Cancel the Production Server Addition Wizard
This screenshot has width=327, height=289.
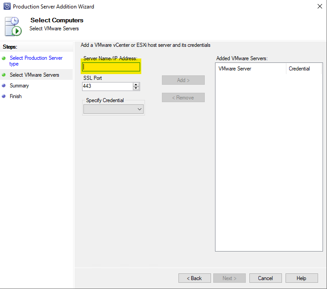point(265,278)
